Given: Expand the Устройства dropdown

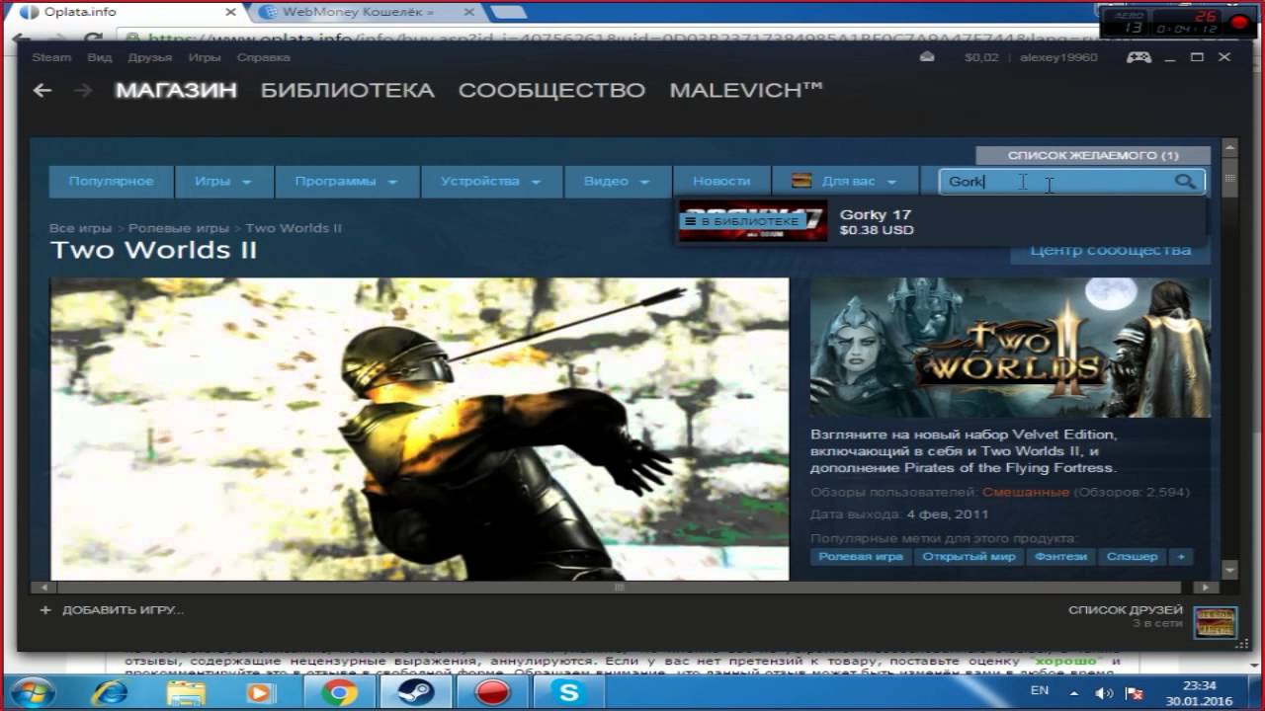Looking at the screenshot, I should (x=491, y=182).
